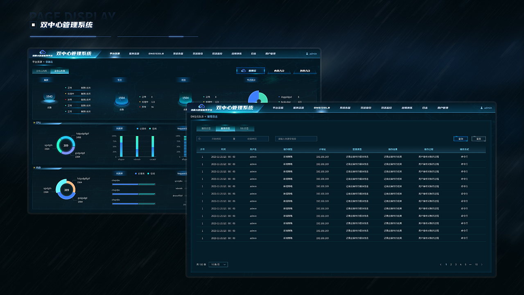
Task: Open 平台资源 menu in the front window
Action: 278,108
